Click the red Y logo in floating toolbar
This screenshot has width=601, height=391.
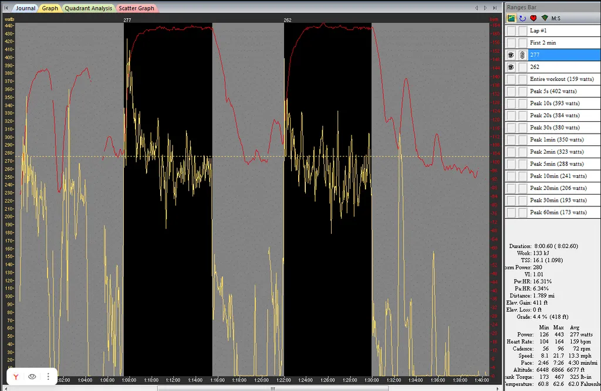pos(16,376)
